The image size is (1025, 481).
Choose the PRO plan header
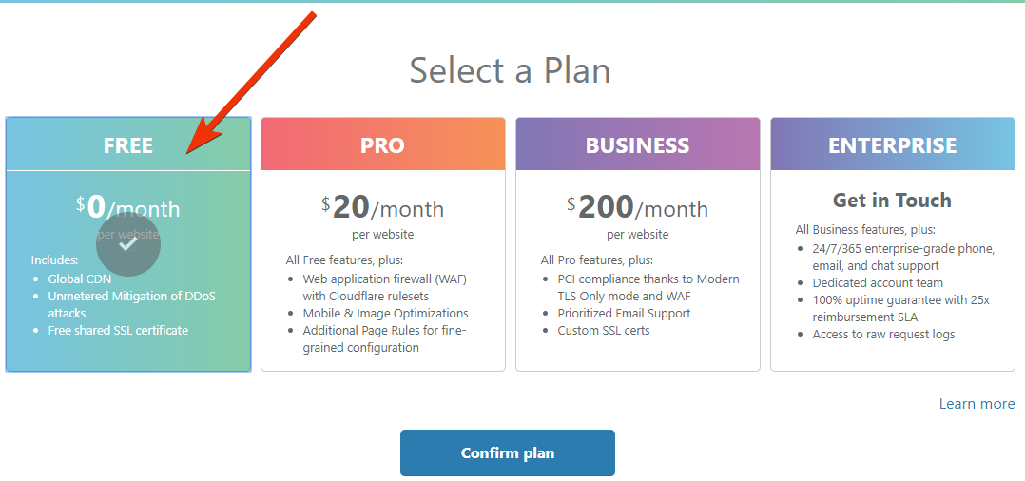click(x=382, y=145)
